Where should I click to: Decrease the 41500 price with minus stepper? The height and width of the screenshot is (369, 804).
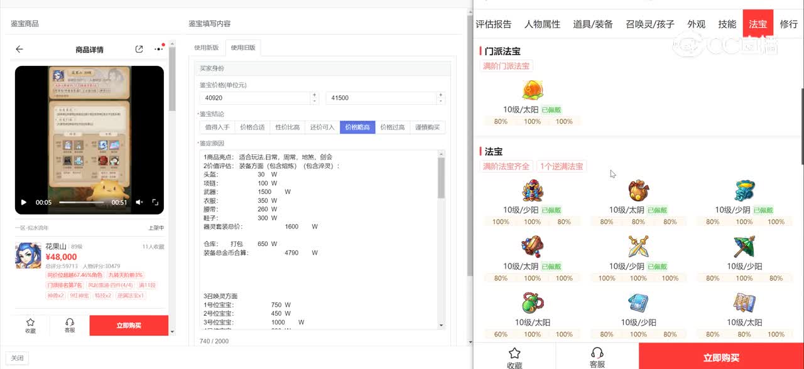pos(441,101)
